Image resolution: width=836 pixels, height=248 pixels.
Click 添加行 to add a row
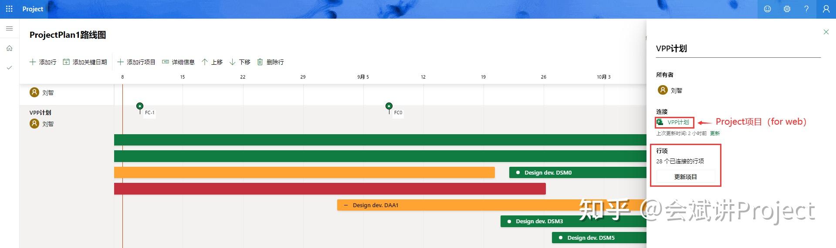(x=43, y=62)
